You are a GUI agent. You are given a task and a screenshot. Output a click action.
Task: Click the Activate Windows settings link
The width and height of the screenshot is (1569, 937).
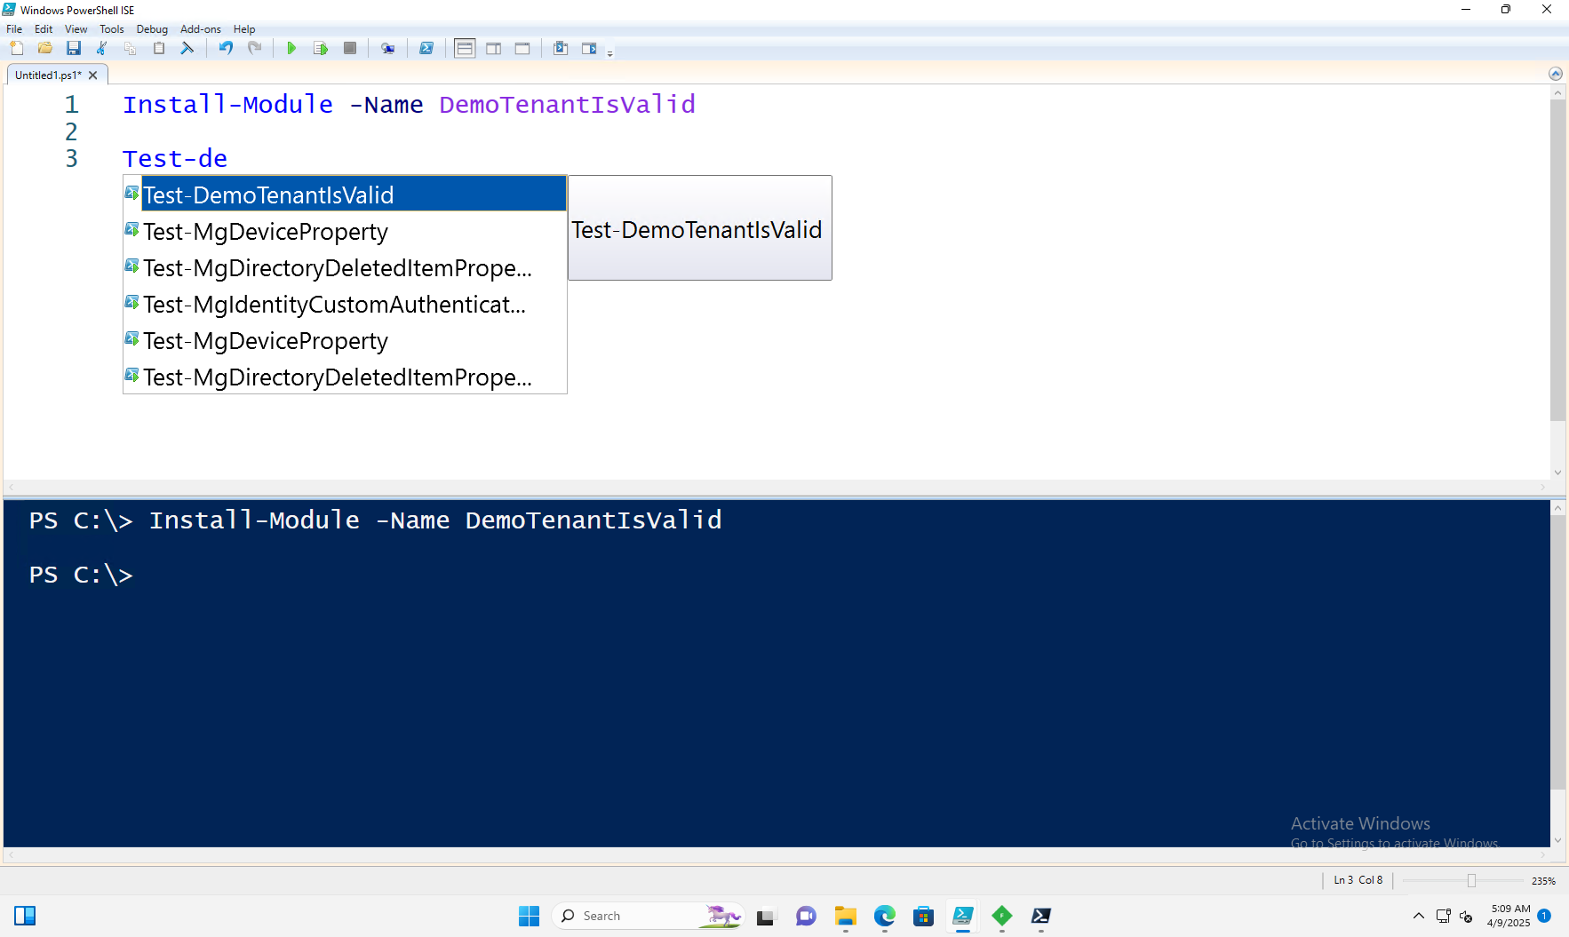point(1393,844)
